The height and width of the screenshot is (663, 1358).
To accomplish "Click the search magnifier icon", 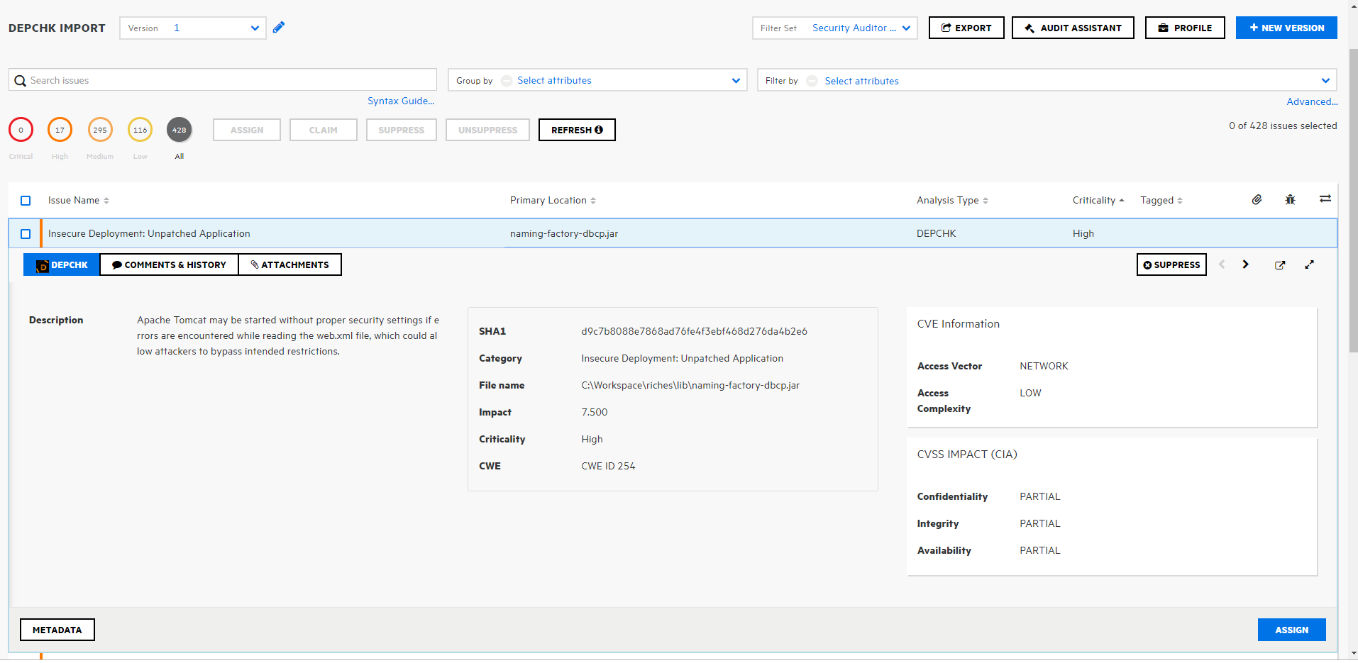I will pyautogui.click(x=20, y=81).
